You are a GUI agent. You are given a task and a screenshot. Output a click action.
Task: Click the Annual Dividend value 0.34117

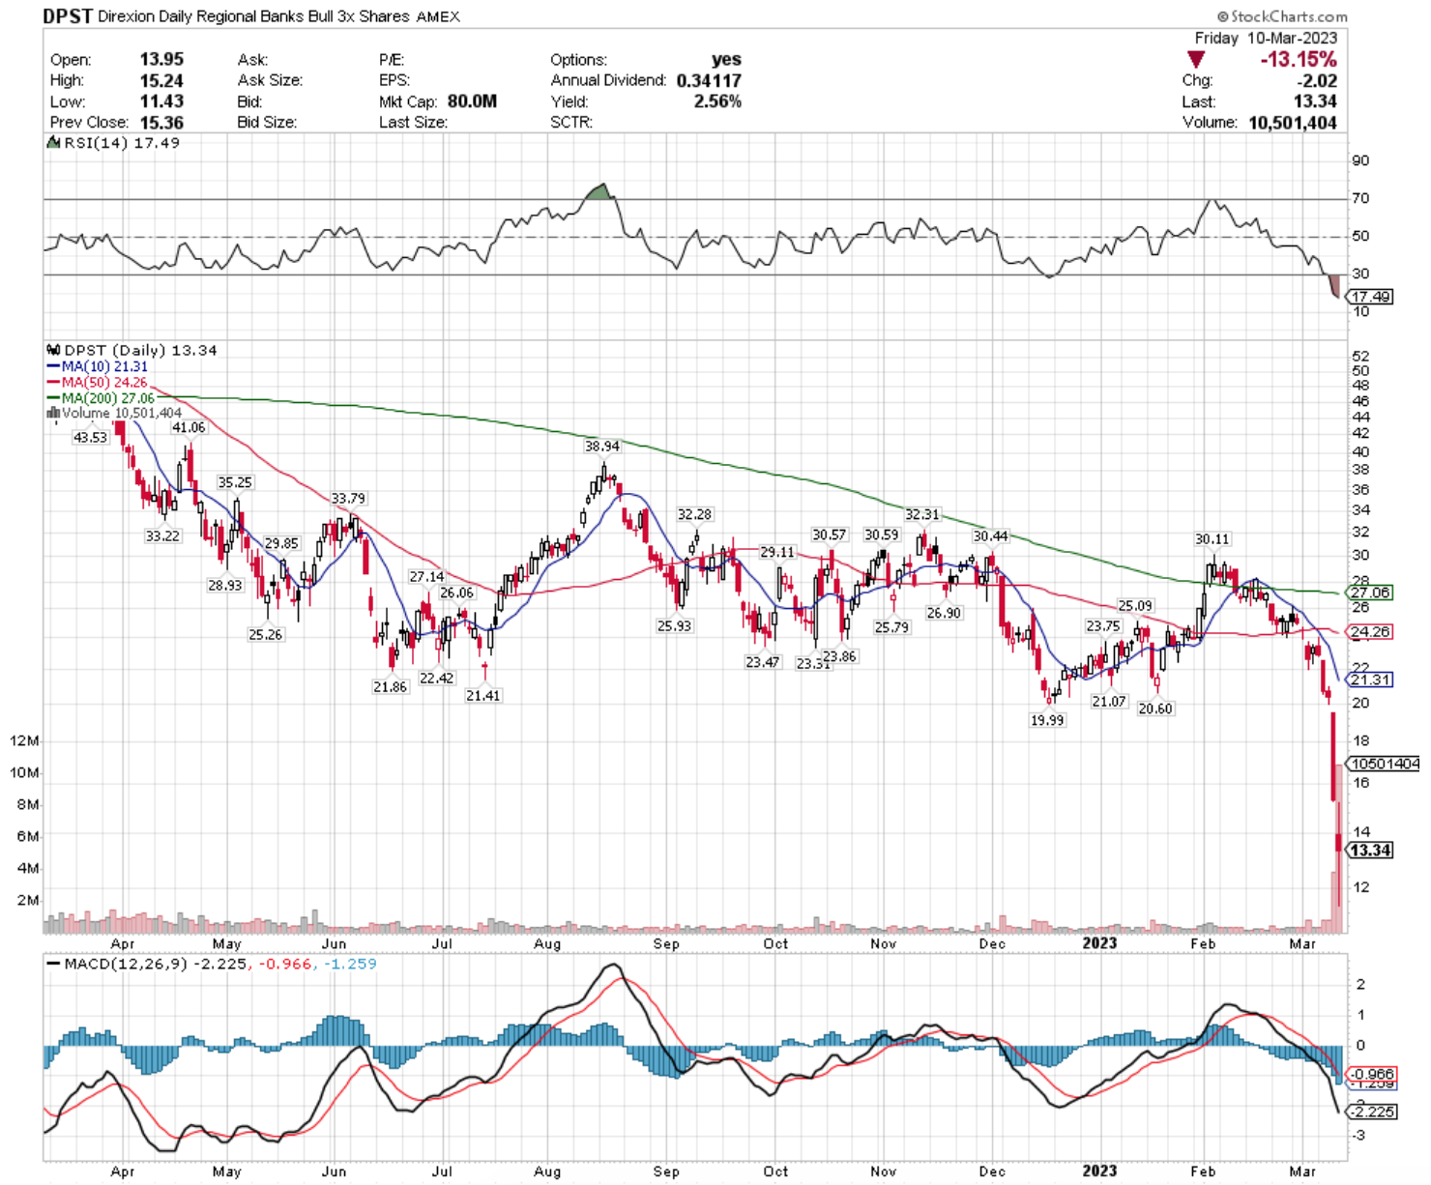point(709,80)
